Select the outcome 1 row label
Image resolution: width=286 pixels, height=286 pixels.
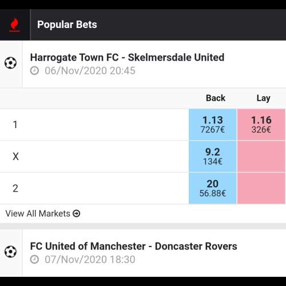coord(15,125)
